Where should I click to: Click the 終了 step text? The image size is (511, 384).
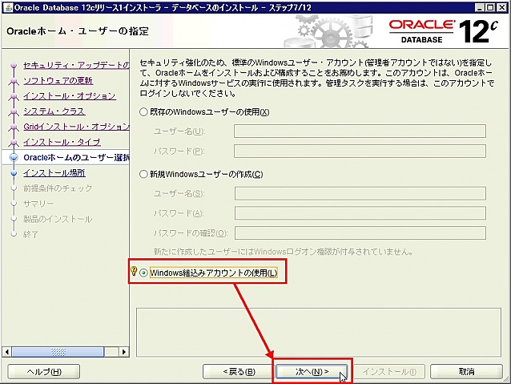pos(30,234)
